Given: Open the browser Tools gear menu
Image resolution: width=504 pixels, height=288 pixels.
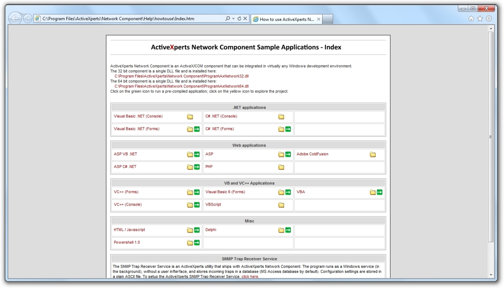Looking at the screenshot, I should [489, 18].
